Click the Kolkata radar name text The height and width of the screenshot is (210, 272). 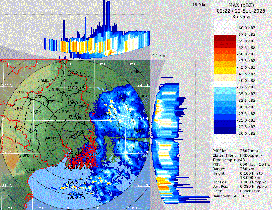241,16
